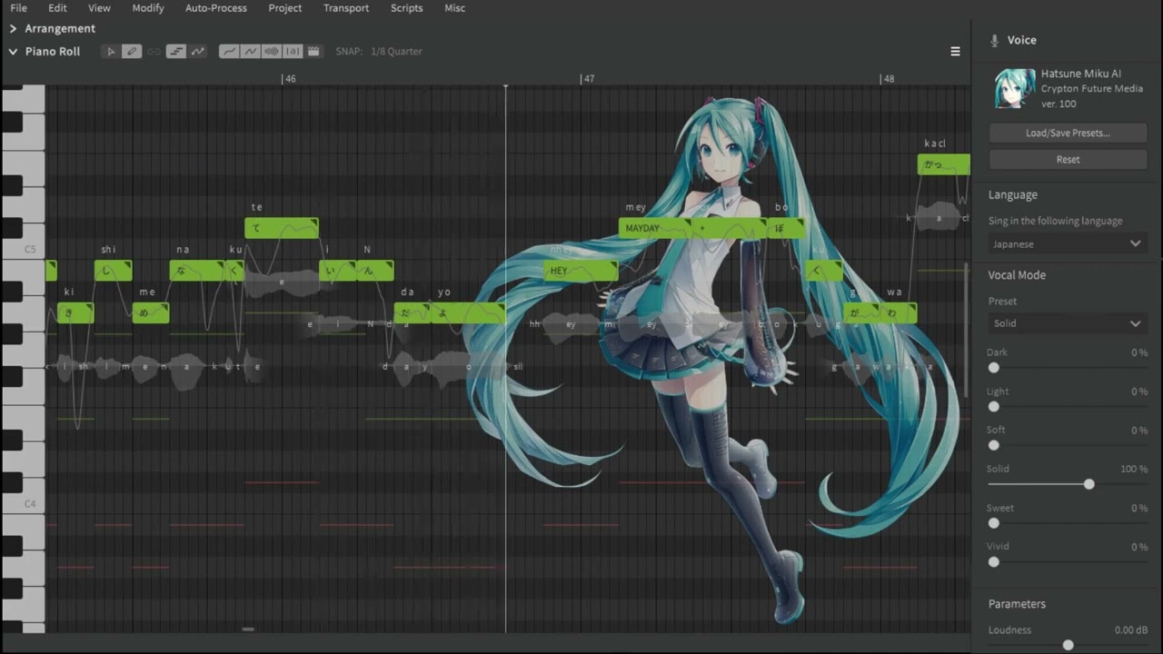The width and height of the screenshot is (1163, 654).
Task: Open the Project menu
Action: (285, 8)
